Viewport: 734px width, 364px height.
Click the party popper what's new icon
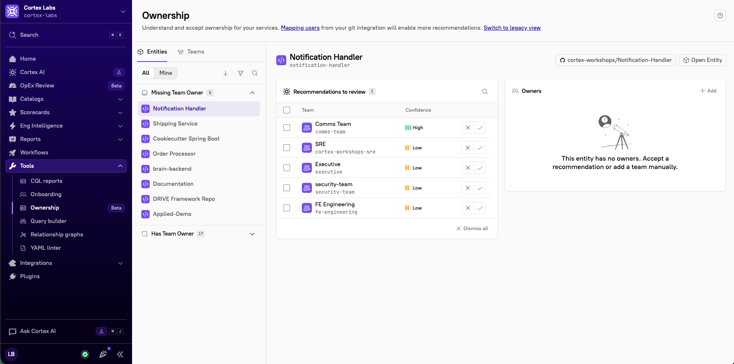[x=103, y=354]
